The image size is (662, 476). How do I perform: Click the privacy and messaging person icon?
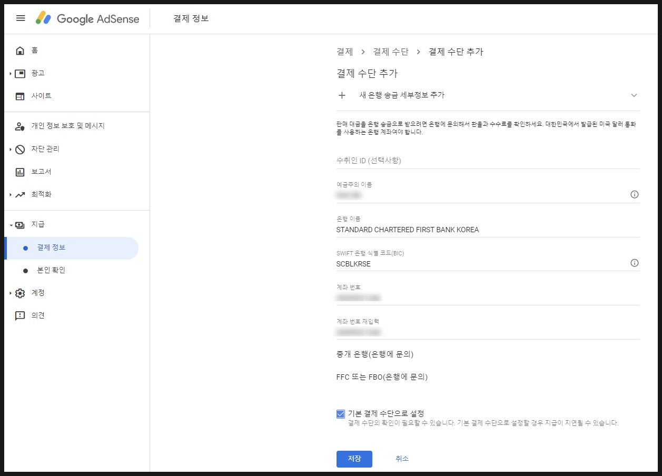pos(20,126)
